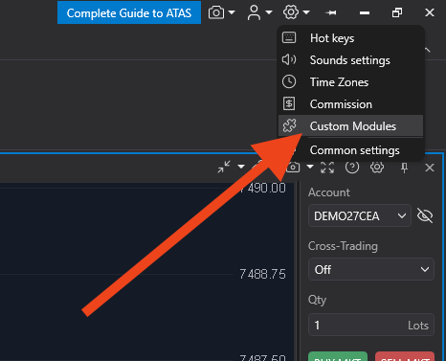The height and width of the screenshot is (361, 446).
Task: Select Hot keys from settings menu
Action: point(351,38)
